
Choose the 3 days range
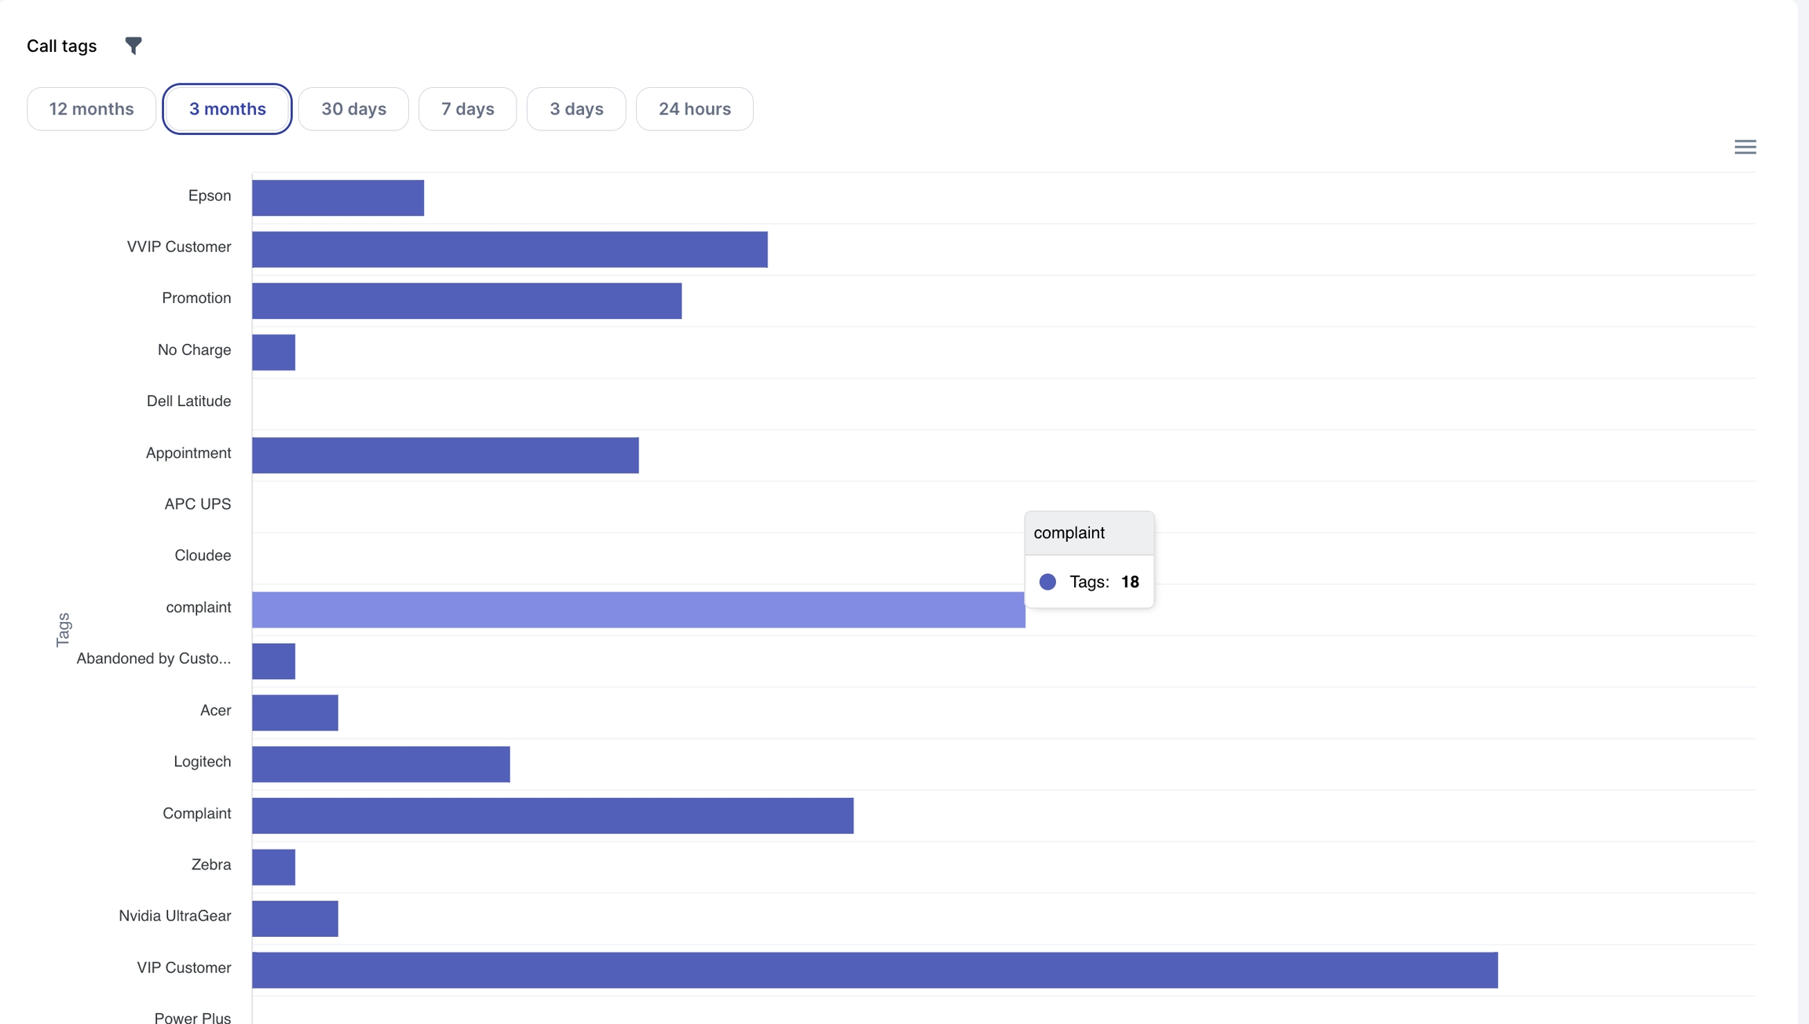pos(576,109)
